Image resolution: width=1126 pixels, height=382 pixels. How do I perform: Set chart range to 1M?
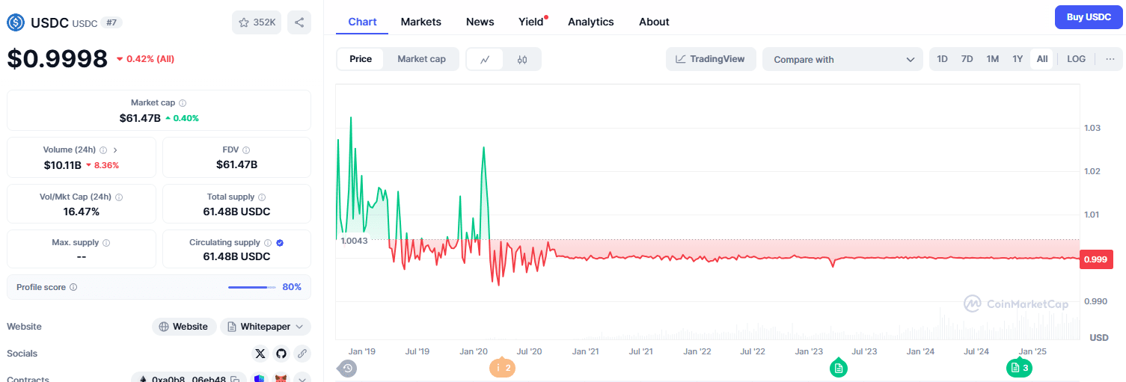992,59
